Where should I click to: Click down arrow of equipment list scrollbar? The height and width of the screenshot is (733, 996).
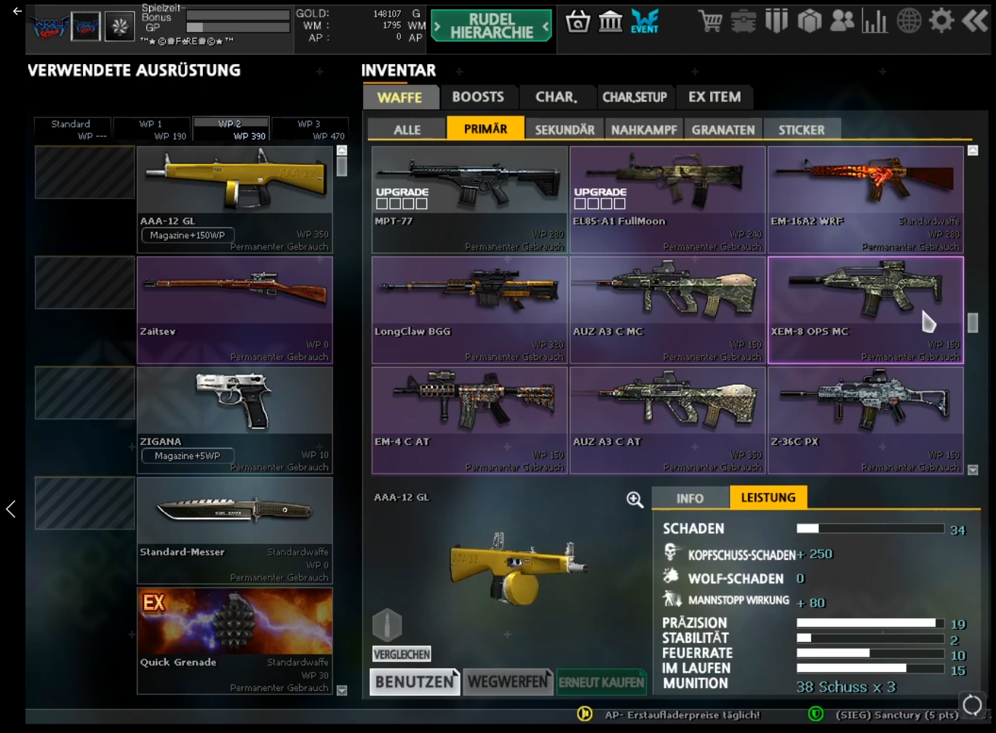pyautogui.click(x=342, y=690)
